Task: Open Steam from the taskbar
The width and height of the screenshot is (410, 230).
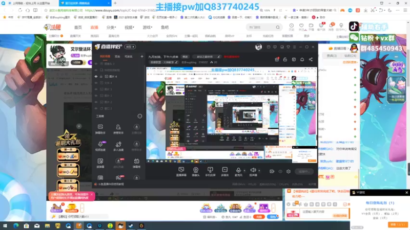Action: (131, 226)
